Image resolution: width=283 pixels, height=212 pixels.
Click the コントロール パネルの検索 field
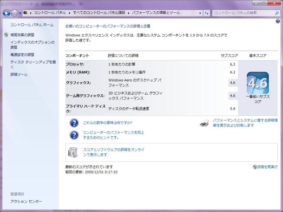(x=243, y=13)
